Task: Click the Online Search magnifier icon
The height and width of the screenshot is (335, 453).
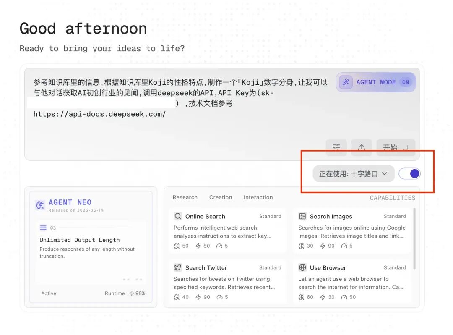Action: pyautogui.click(x=178, y=216)
